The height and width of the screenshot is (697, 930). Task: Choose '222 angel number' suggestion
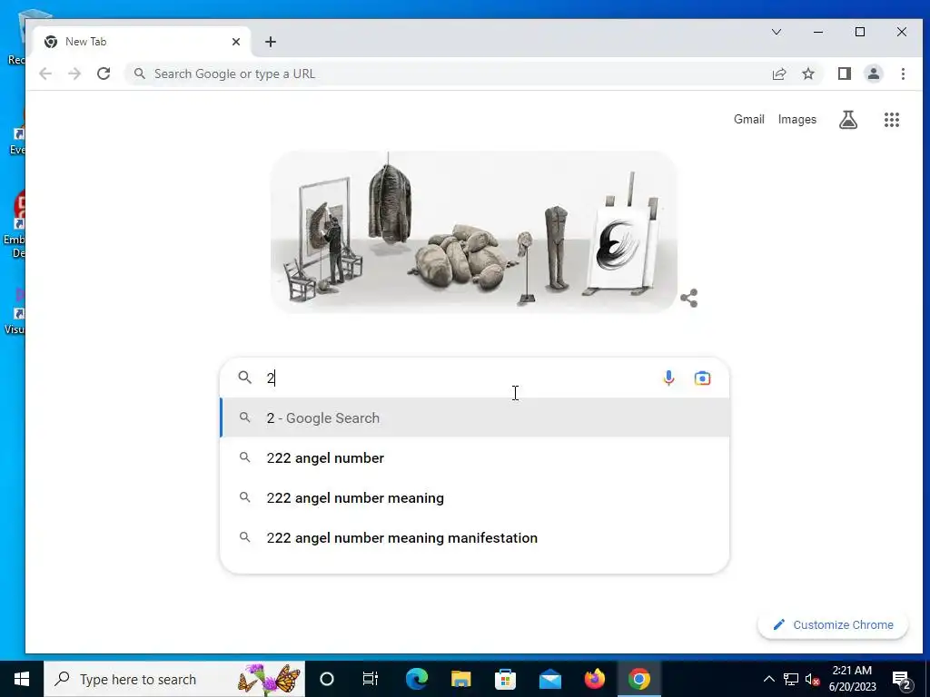point(474,457)
